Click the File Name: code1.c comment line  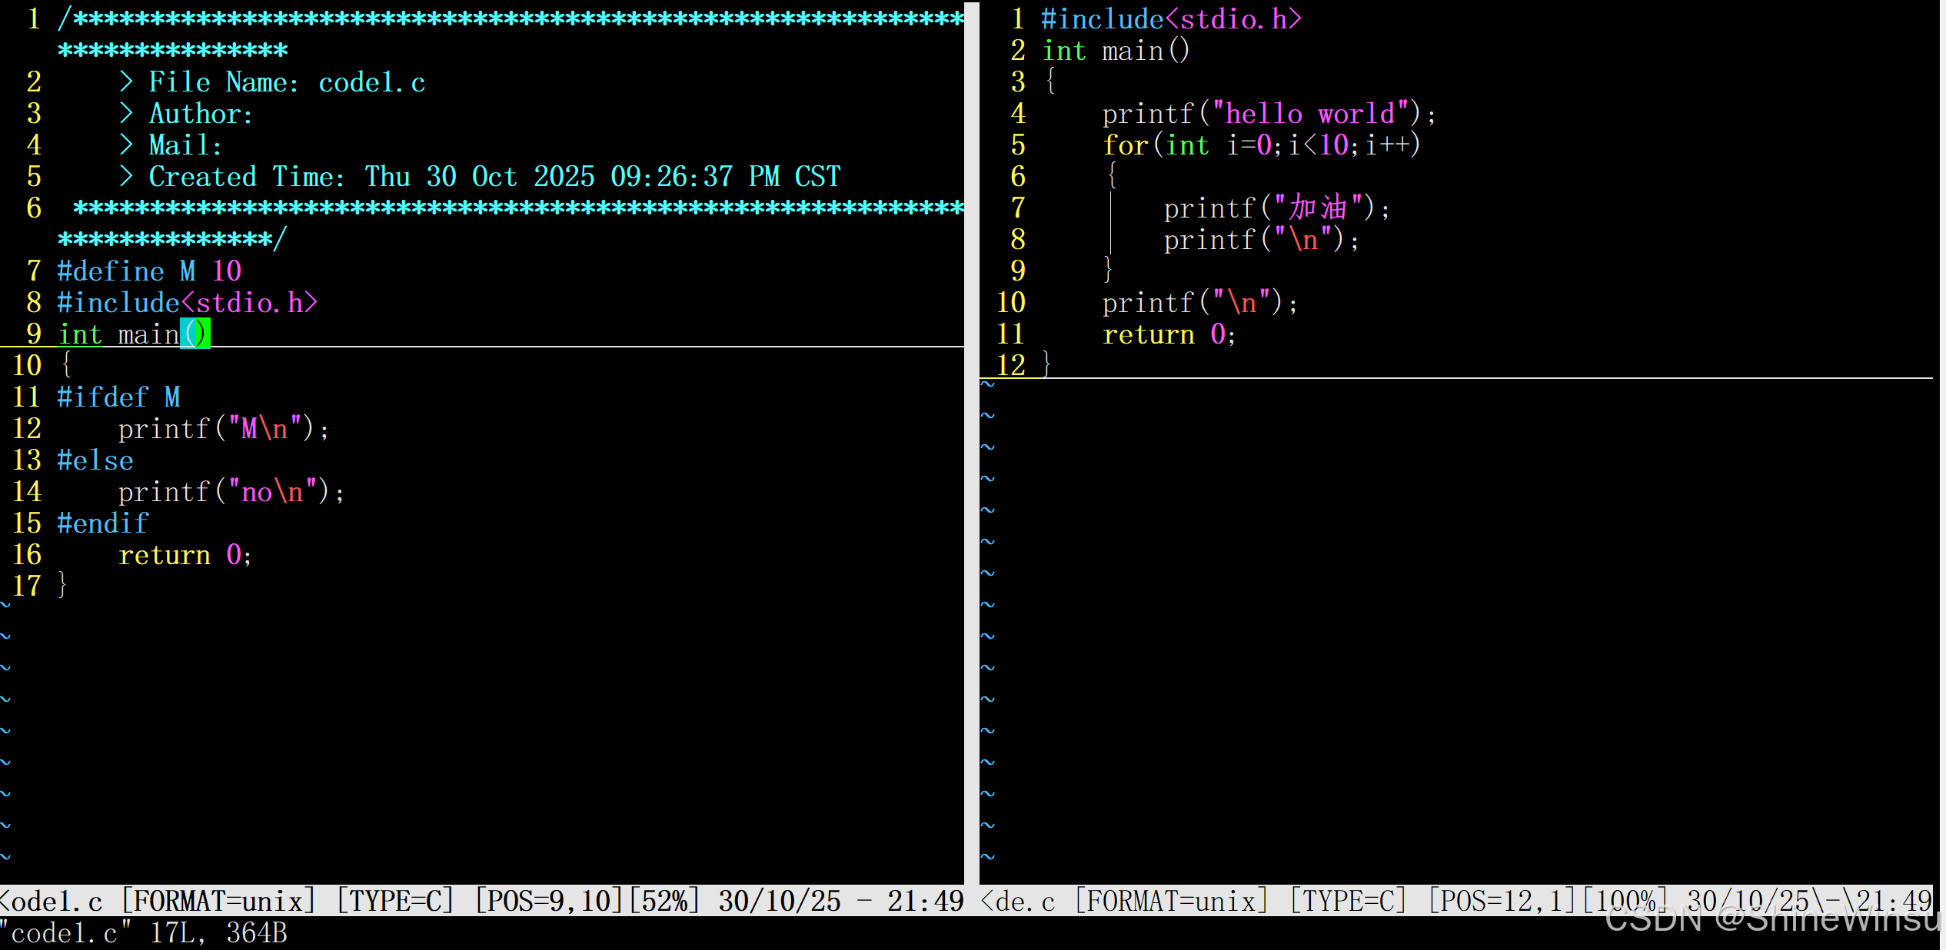click(x=286, y=82)
